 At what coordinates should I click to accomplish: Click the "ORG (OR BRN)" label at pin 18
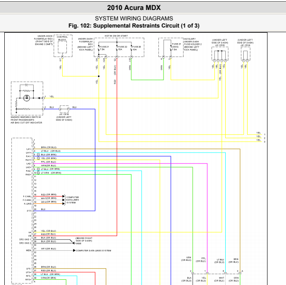click(x=49, y=202)
